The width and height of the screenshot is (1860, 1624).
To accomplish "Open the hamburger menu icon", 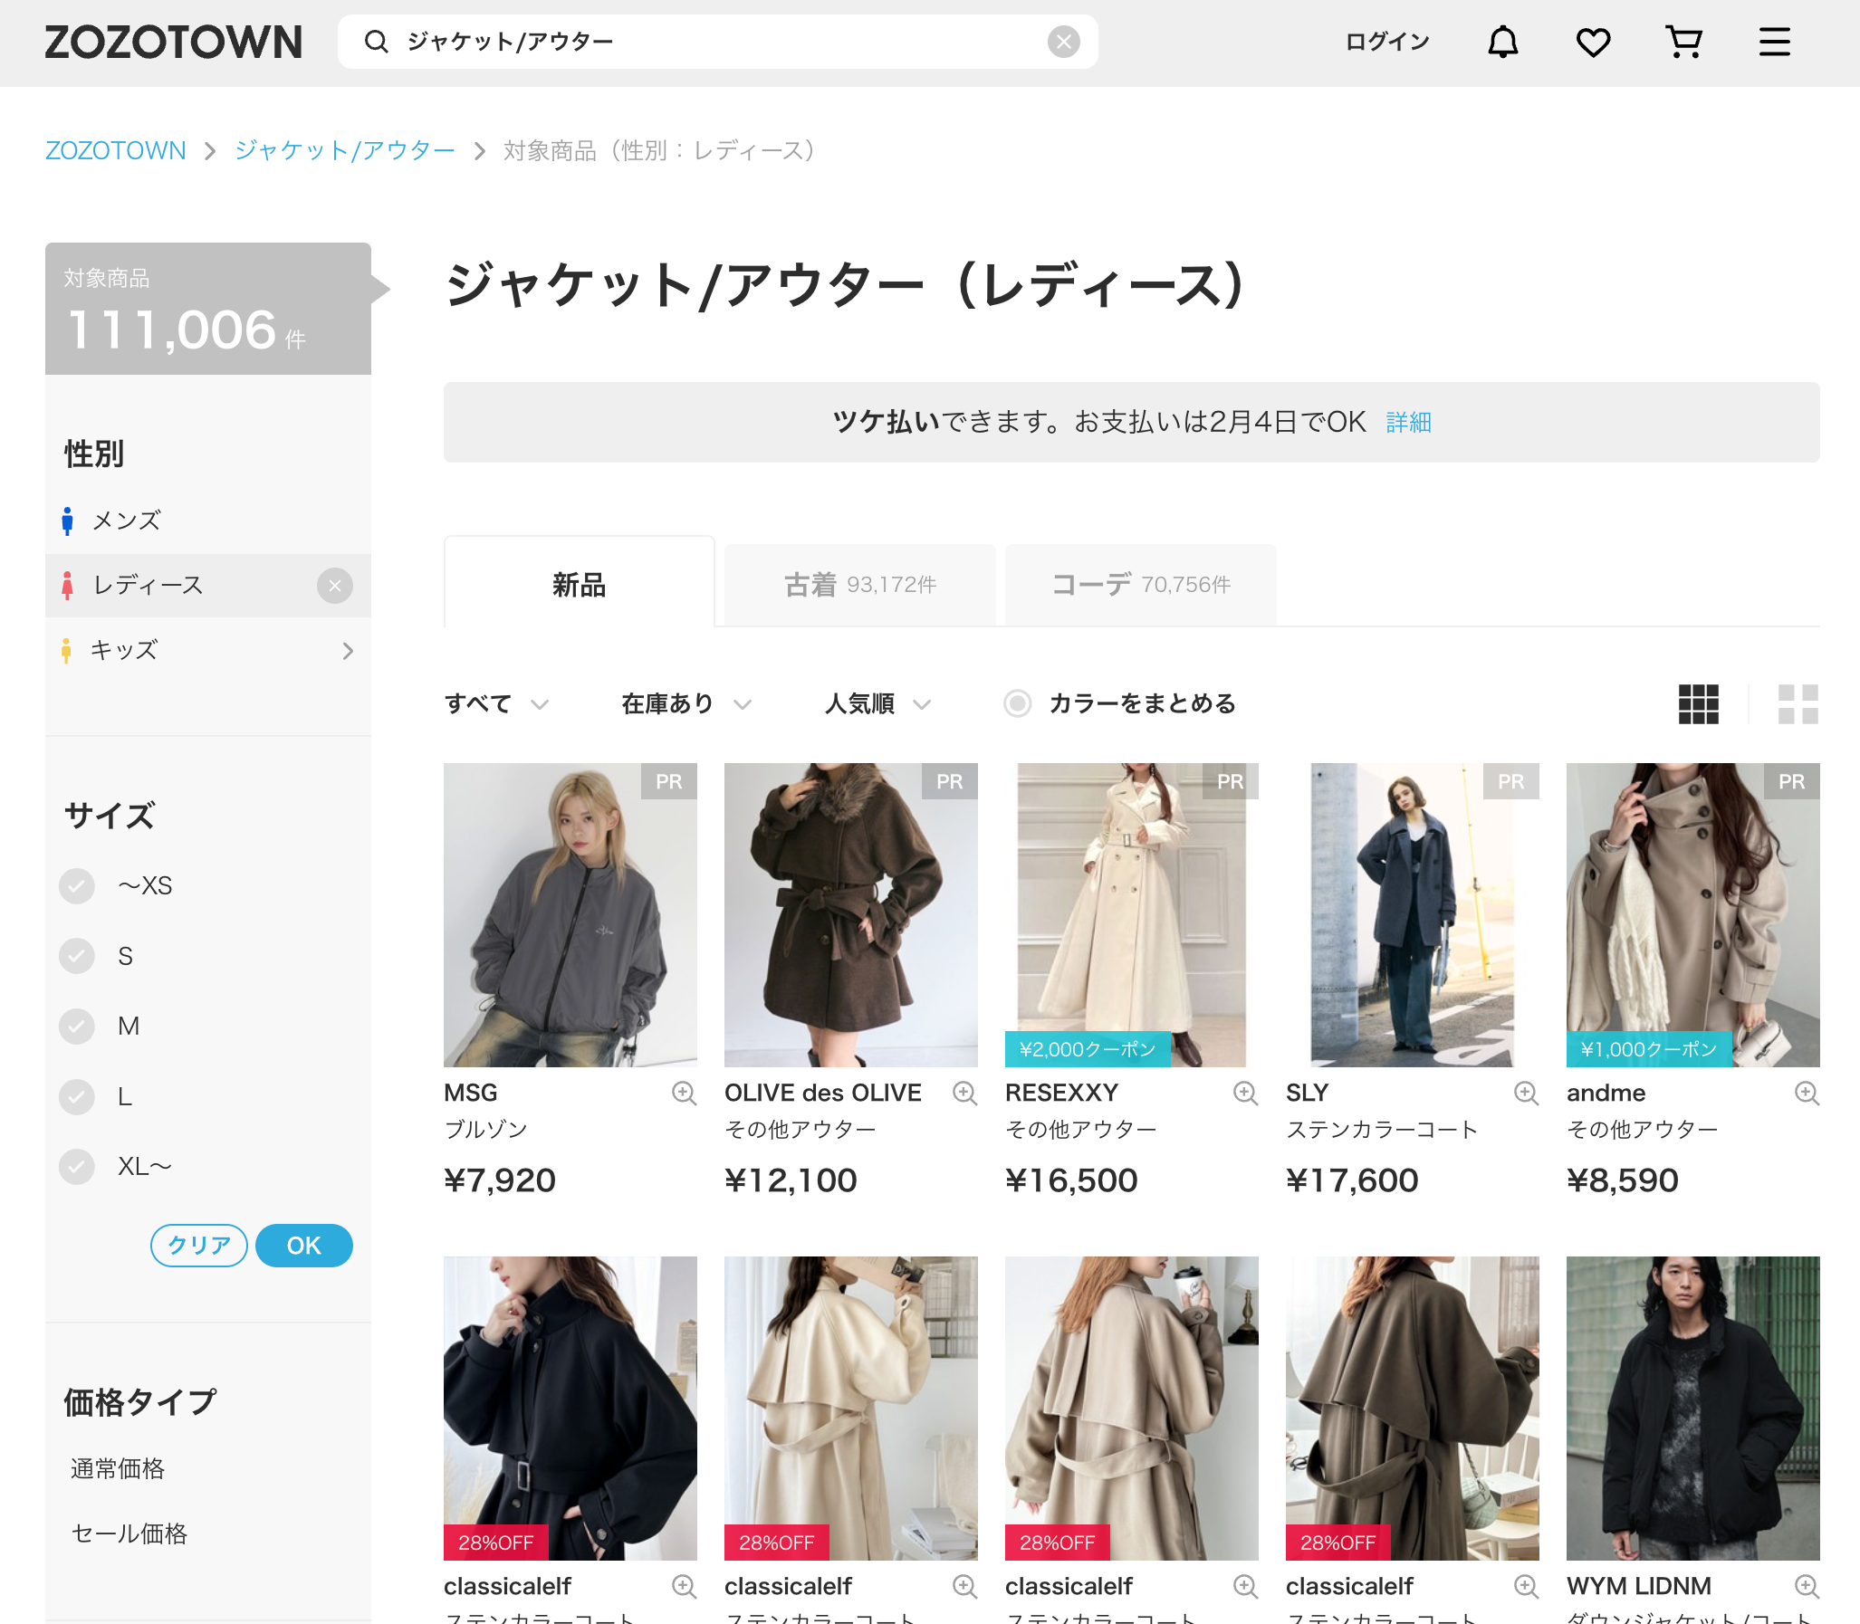I will pos(1774,42).
